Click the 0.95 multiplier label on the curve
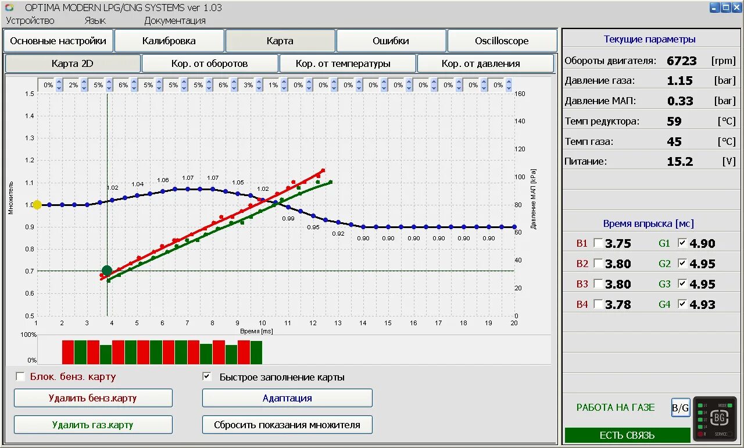744x448 pixels. coord(313,227)
